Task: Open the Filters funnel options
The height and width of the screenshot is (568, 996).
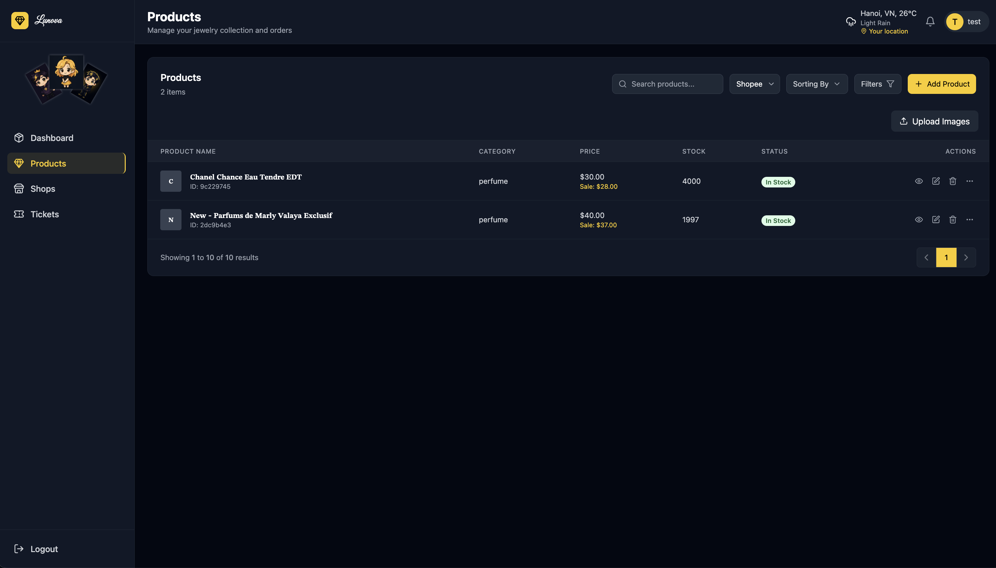Action: [878, 84]
